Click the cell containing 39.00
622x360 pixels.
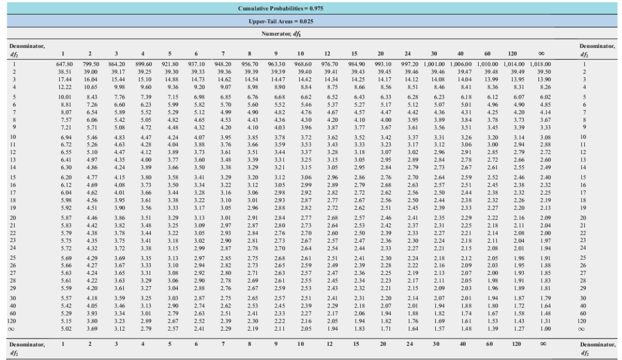[x=91, y=72]
